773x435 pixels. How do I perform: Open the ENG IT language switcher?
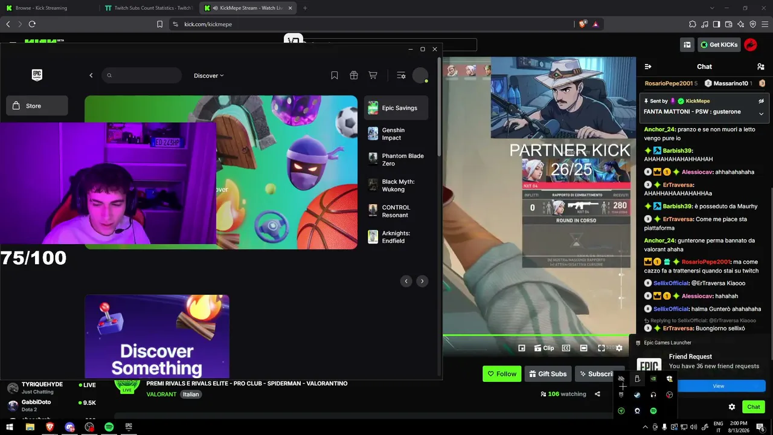pos(719,427)
